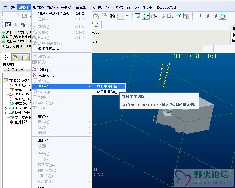
Task: Open the 应用程序(P) menu
Action: (100, 8)
